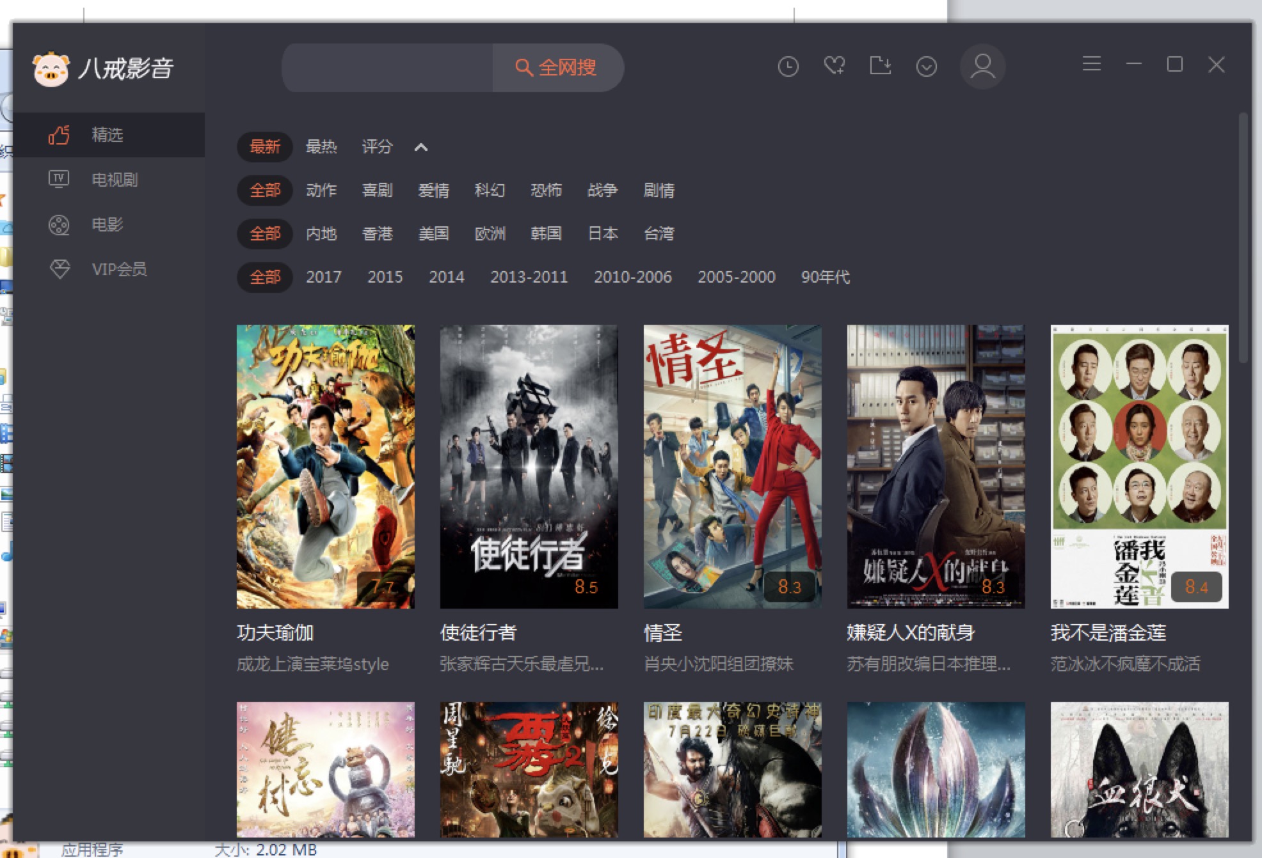Click the 使徒行者 title link

[x=479, y=632]
